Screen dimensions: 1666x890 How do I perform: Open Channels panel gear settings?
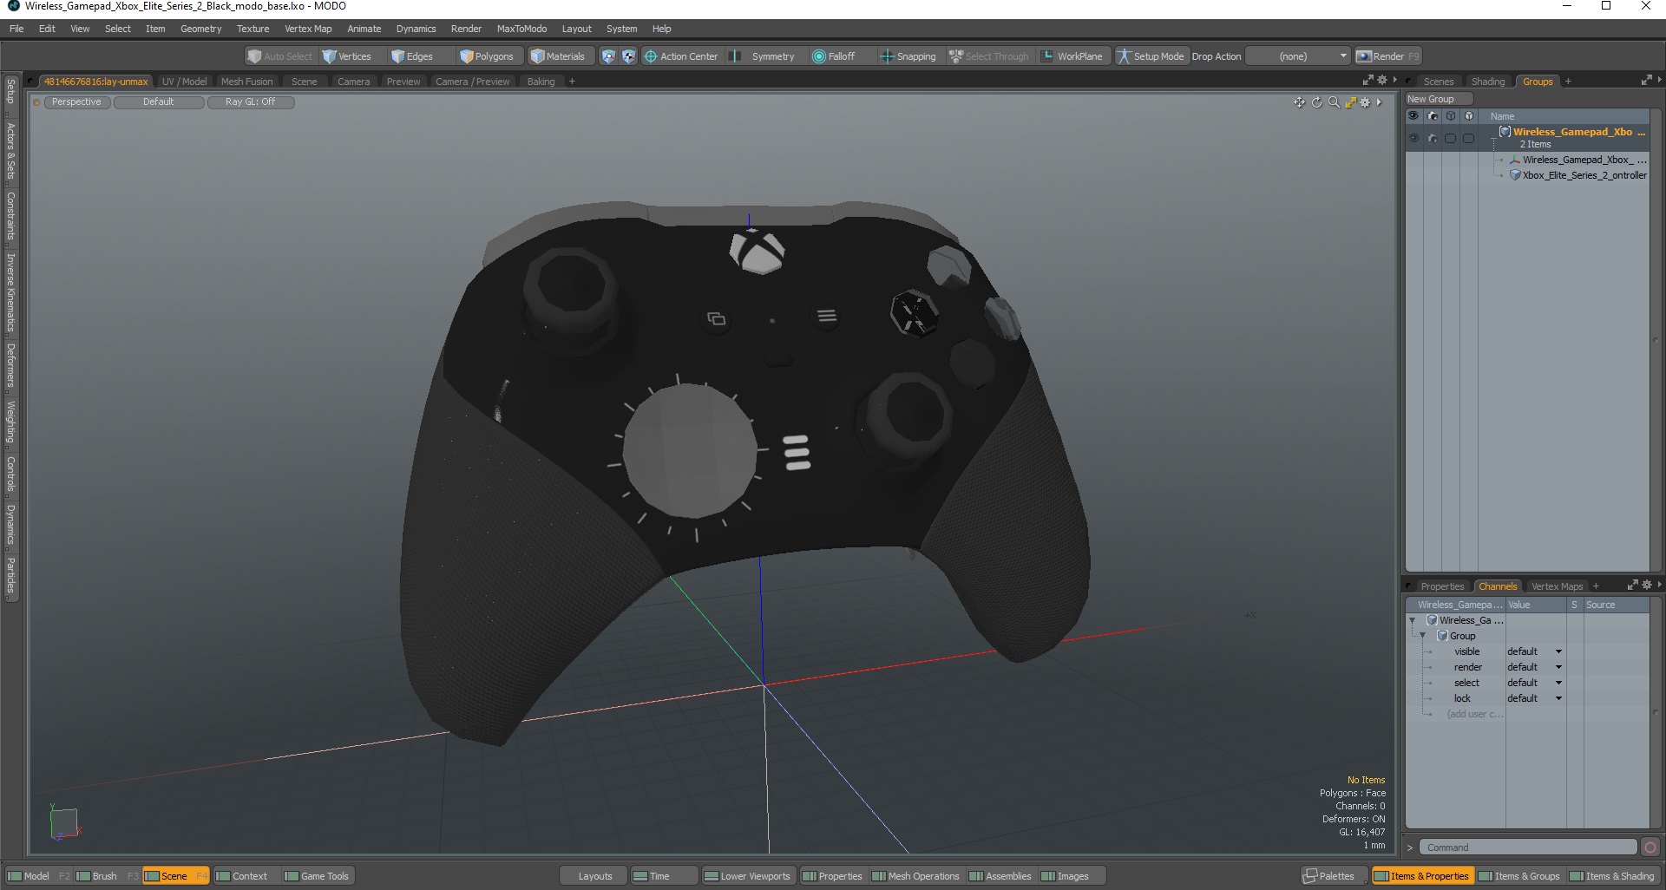coord(1647,586)
